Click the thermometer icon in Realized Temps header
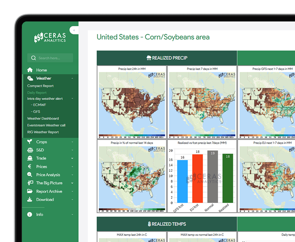 pos(149,224)
